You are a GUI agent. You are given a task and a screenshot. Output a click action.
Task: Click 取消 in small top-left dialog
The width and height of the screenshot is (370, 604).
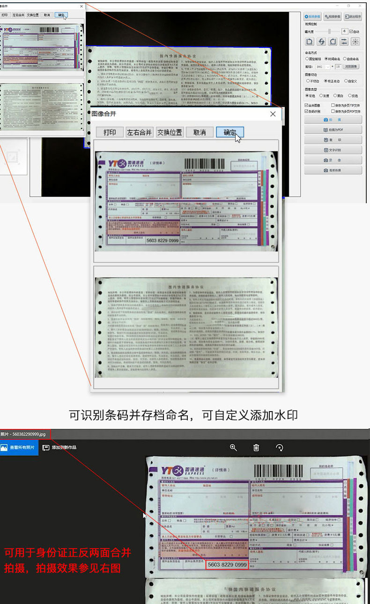point(47,15)
